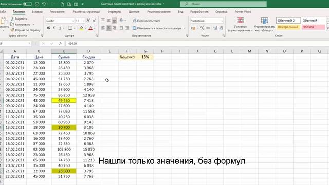Click the Save disk icon
Image resolution: width=329 pixels, height=185 pixels.
37,4
